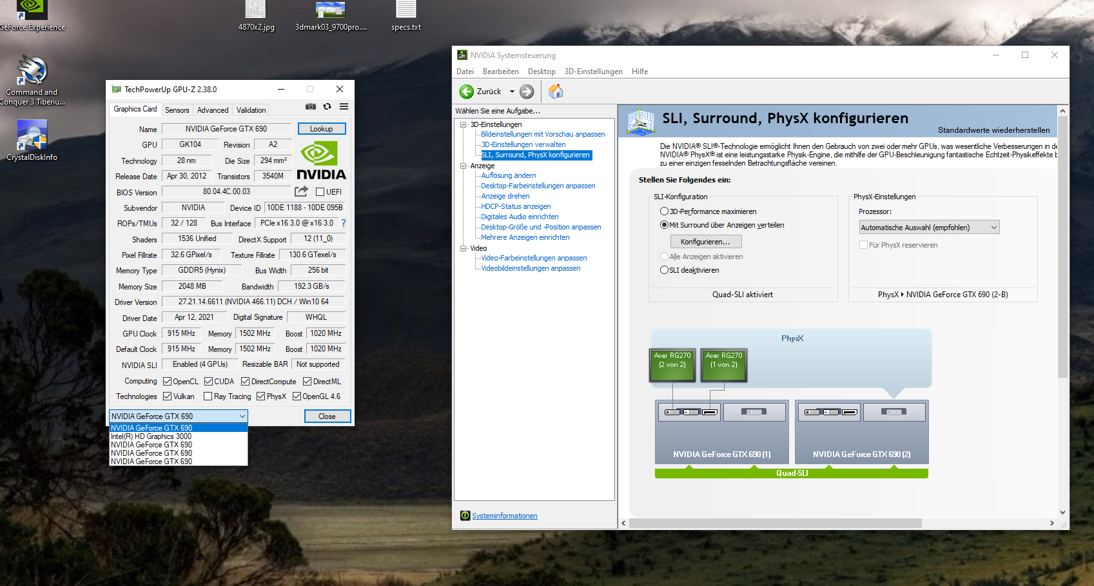Refresh GPU-Z data with the refresh icon

pyautogui.click(x=327, y=106)
